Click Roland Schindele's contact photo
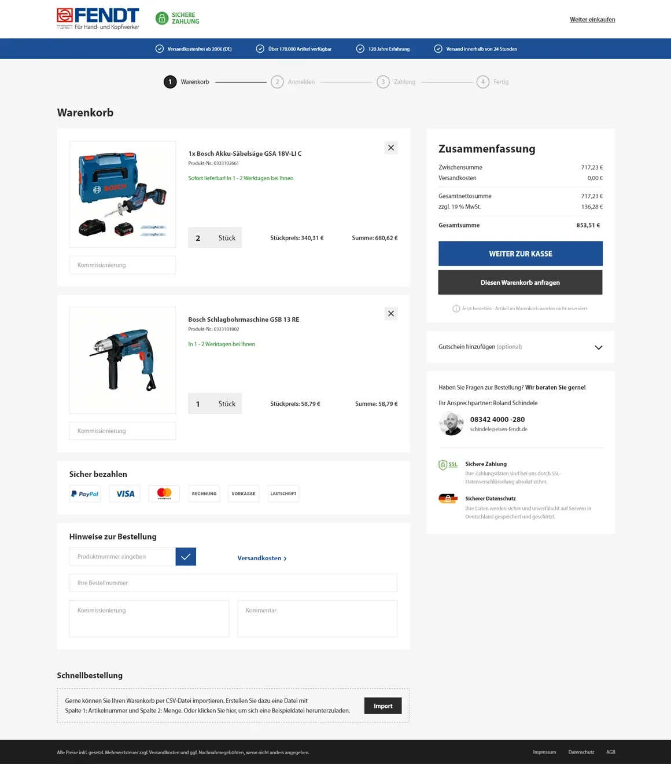Screen dimensions: 671x764 (451, 424)
